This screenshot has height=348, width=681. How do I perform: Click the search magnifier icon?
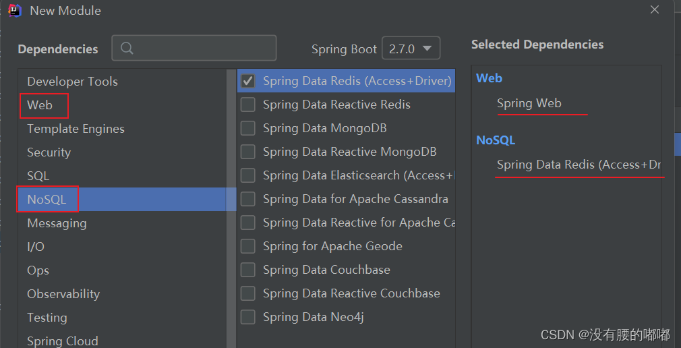coord(127,49)
